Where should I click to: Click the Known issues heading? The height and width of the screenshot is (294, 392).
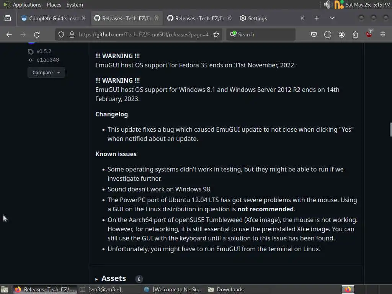(116, 154)
